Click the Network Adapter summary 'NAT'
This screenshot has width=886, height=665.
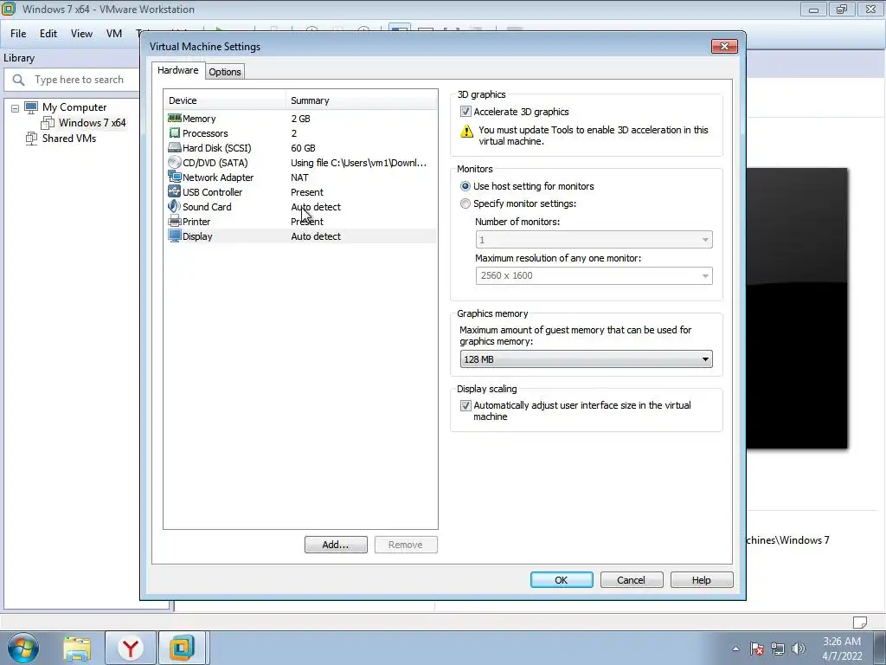pos(299,178)
